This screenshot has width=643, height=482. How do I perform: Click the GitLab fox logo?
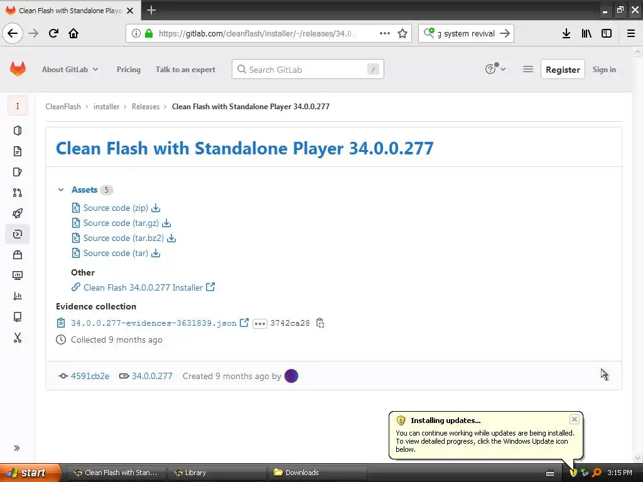tap(18, 69)
